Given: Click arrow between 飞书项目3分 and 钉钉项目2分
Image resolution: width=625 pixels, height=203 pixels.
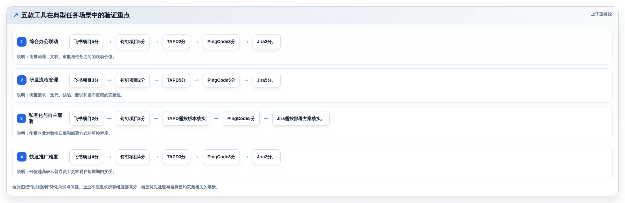Looking at the screenshot, I should (x=110, y=80).
